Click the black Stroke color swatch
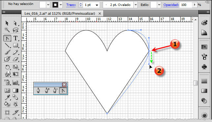Viewport: 212px width, 122px height. [55, 5]
